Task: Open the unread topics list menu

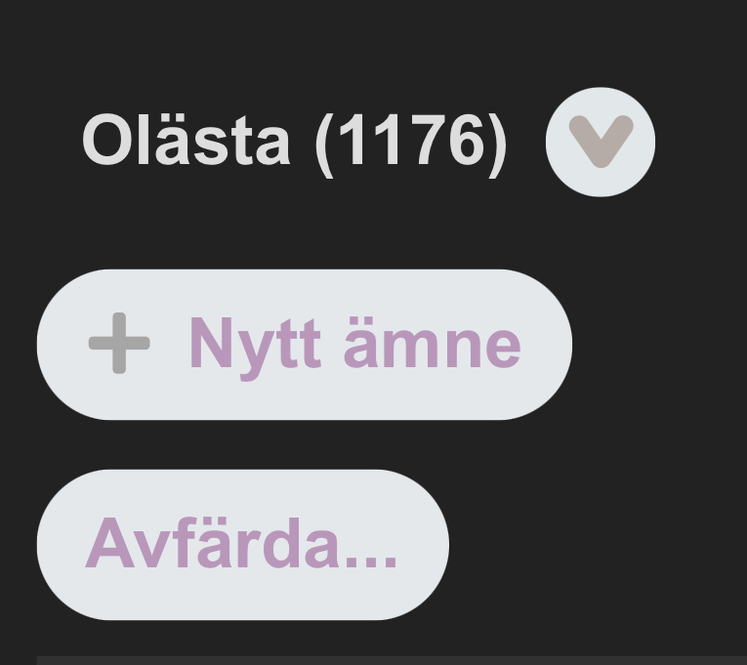Action: click(x=600, y=142)
